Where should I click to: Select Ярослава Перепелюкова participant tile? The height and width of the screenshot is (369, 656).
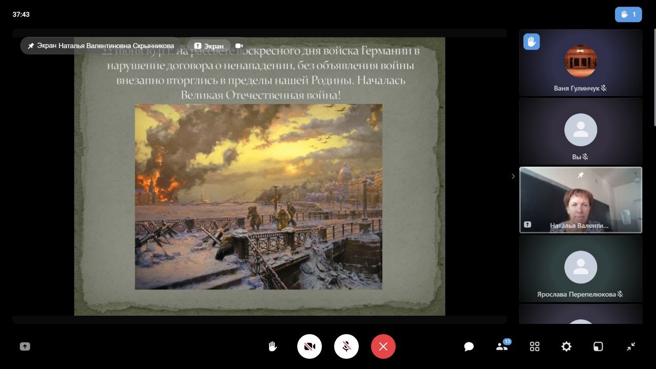[x=581, y=269]
